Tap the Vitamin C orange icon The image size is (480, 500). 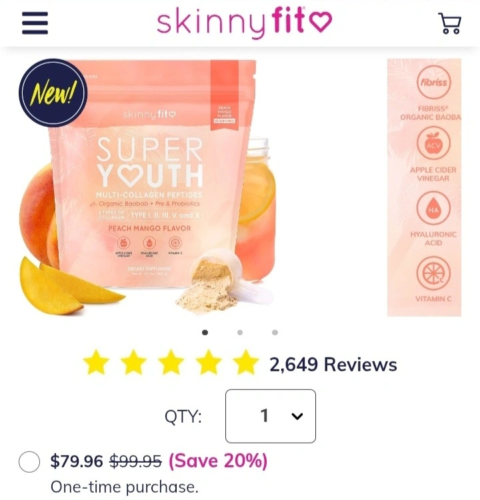coord(433,273)
